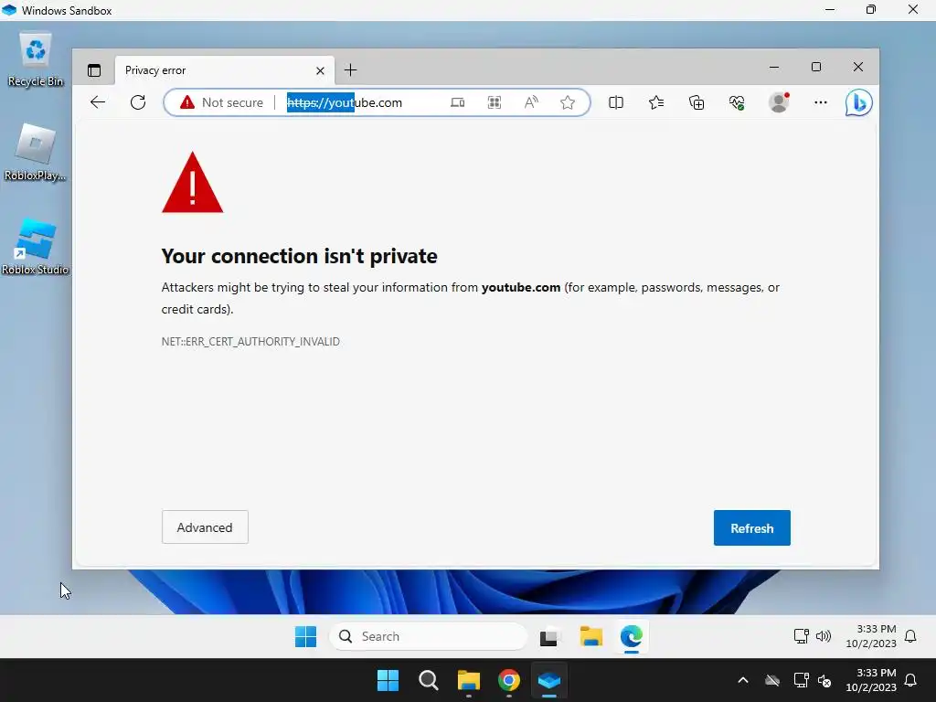Click the sandbox clock showing 3:33 PM
This screenshot has width=936, height=702.
point(871,636)
